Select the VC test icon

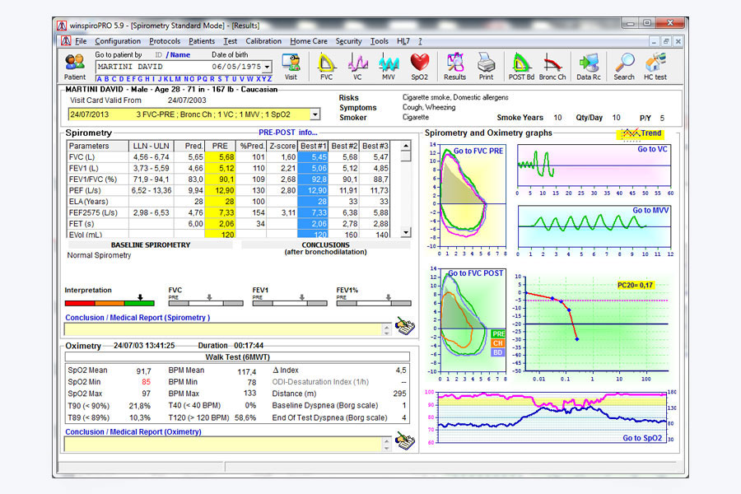click(357, 62)
